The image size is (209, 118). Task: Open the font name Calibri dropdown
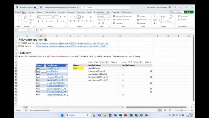[x=52, y=17]
